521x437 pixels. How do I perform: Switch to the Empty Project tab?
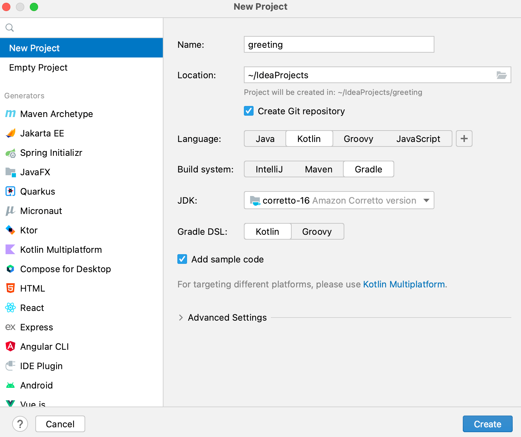[38, 68]
